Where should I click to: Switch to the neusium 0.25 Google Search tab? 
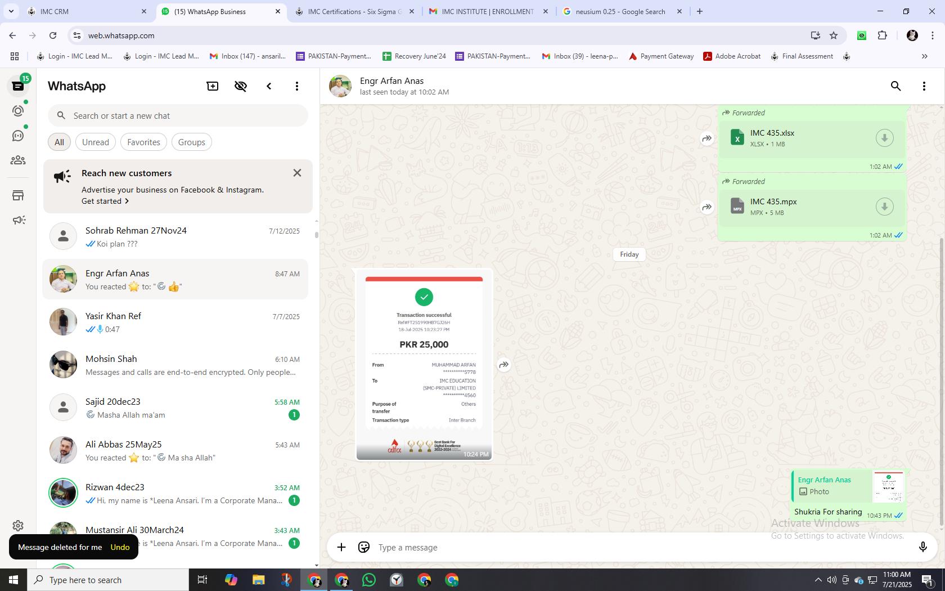tap(620, 11)
